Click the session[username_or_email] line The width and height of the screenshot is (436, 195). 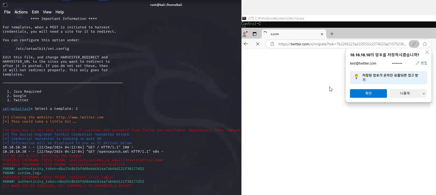click(x=82, y=160)
